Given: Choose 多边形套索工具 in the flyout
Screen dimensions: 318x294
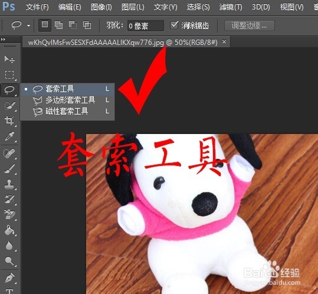Looking at the screenshot, I should coord(67,100).
